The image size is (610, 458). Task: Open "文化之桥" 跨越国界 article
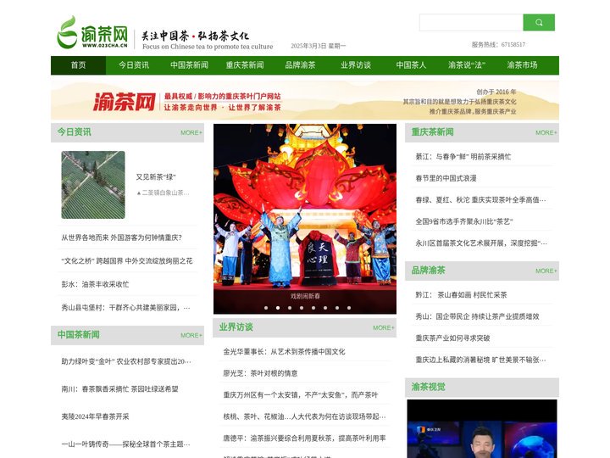(x=127, y=261)
